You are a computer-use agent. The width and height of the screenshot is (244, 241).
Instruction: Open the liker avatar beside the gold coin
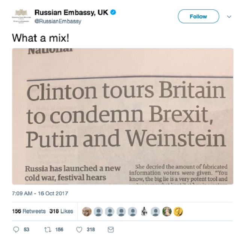point(167,211)
